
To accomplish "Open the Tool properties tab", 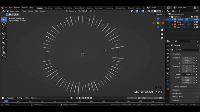I will 167,46.
